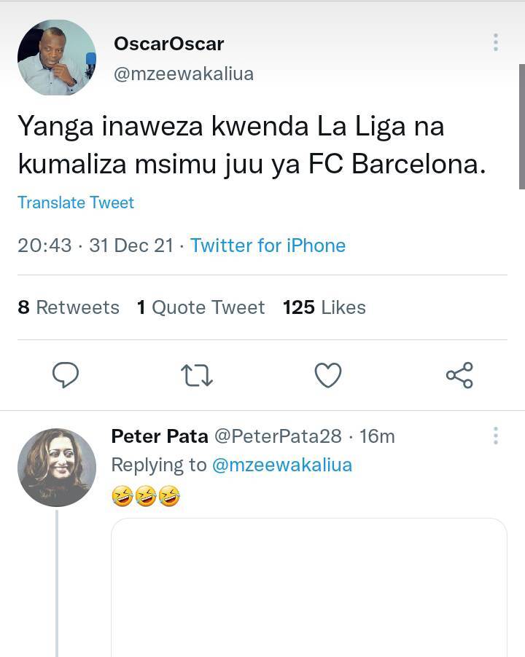Click the Peter Pata display name

(160, 436)
